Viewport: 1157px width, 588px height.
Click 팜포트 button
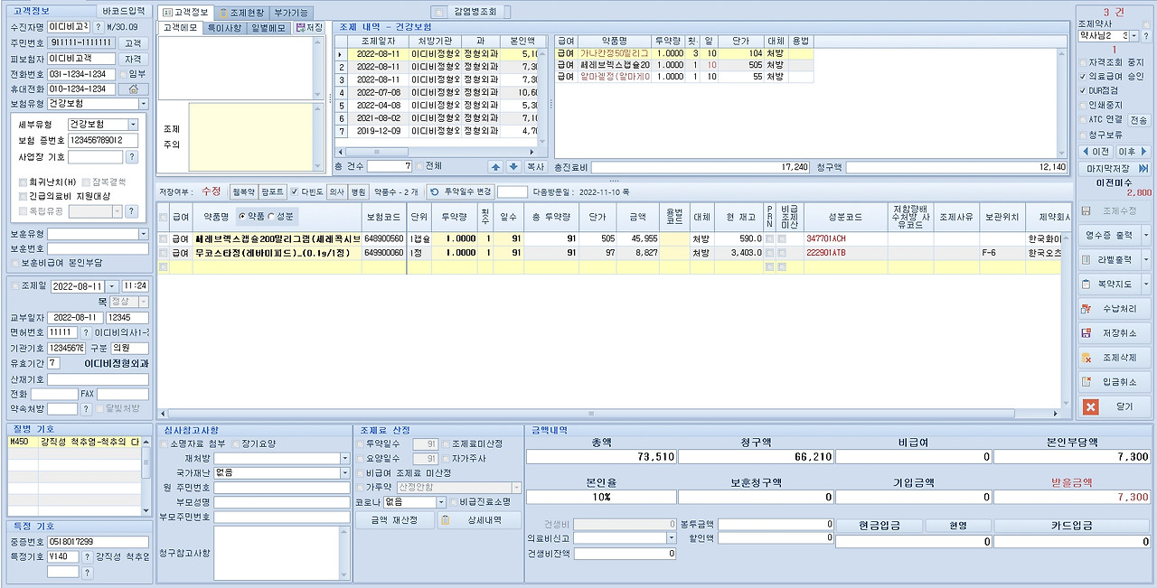tap(272, 191)
